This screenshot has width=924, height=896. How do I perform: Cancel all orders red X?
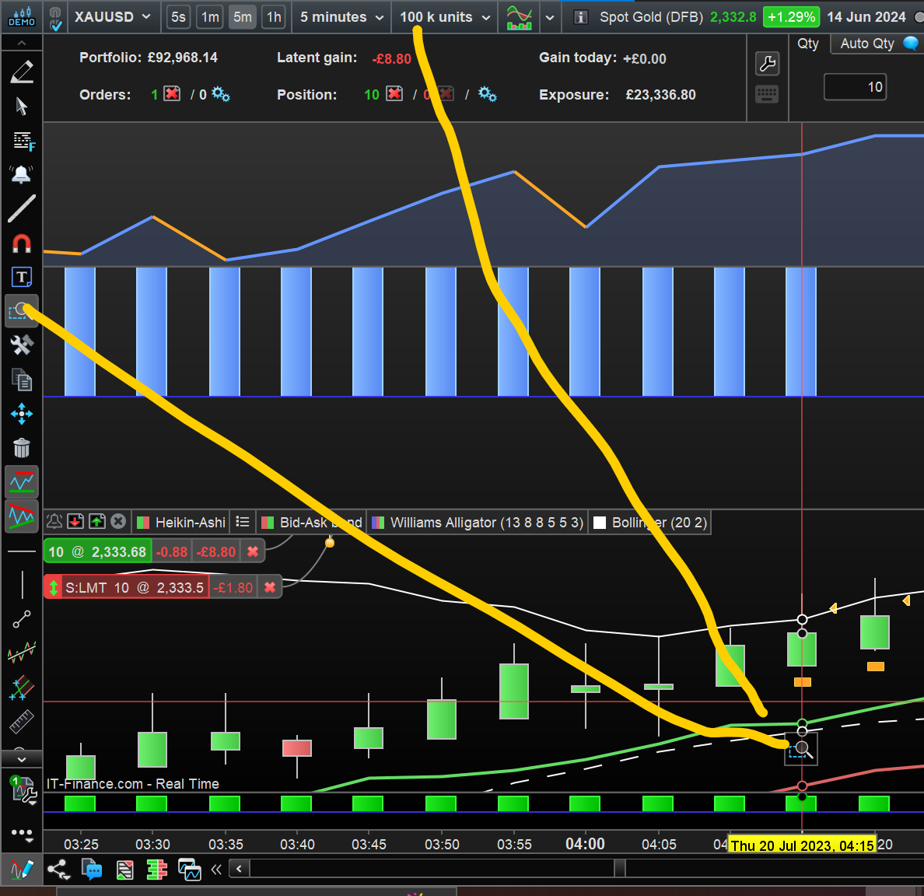pos(172,94)
